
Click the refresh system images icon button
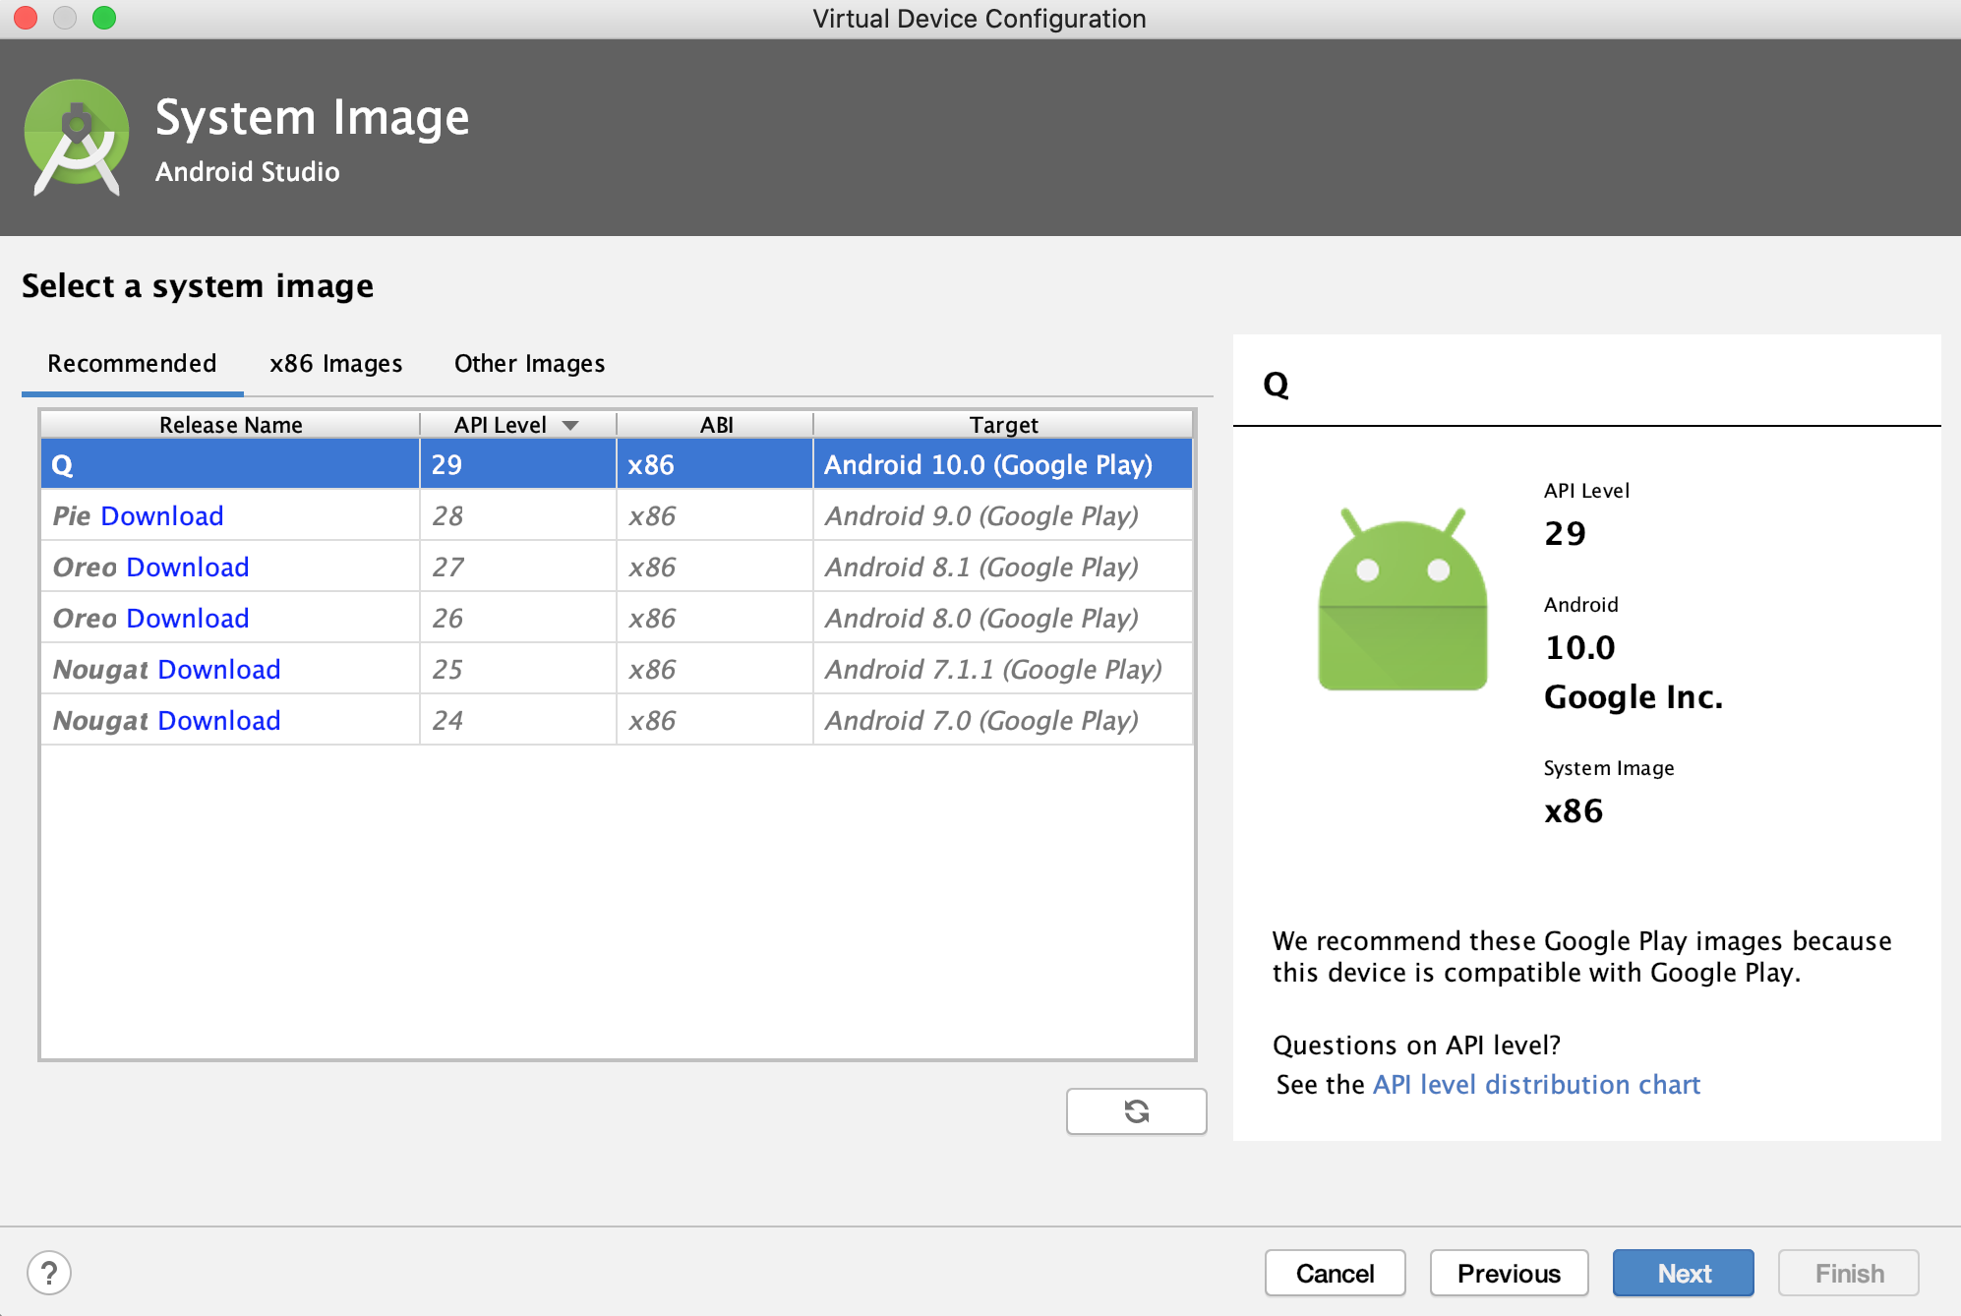[x=1136, y=1111]
